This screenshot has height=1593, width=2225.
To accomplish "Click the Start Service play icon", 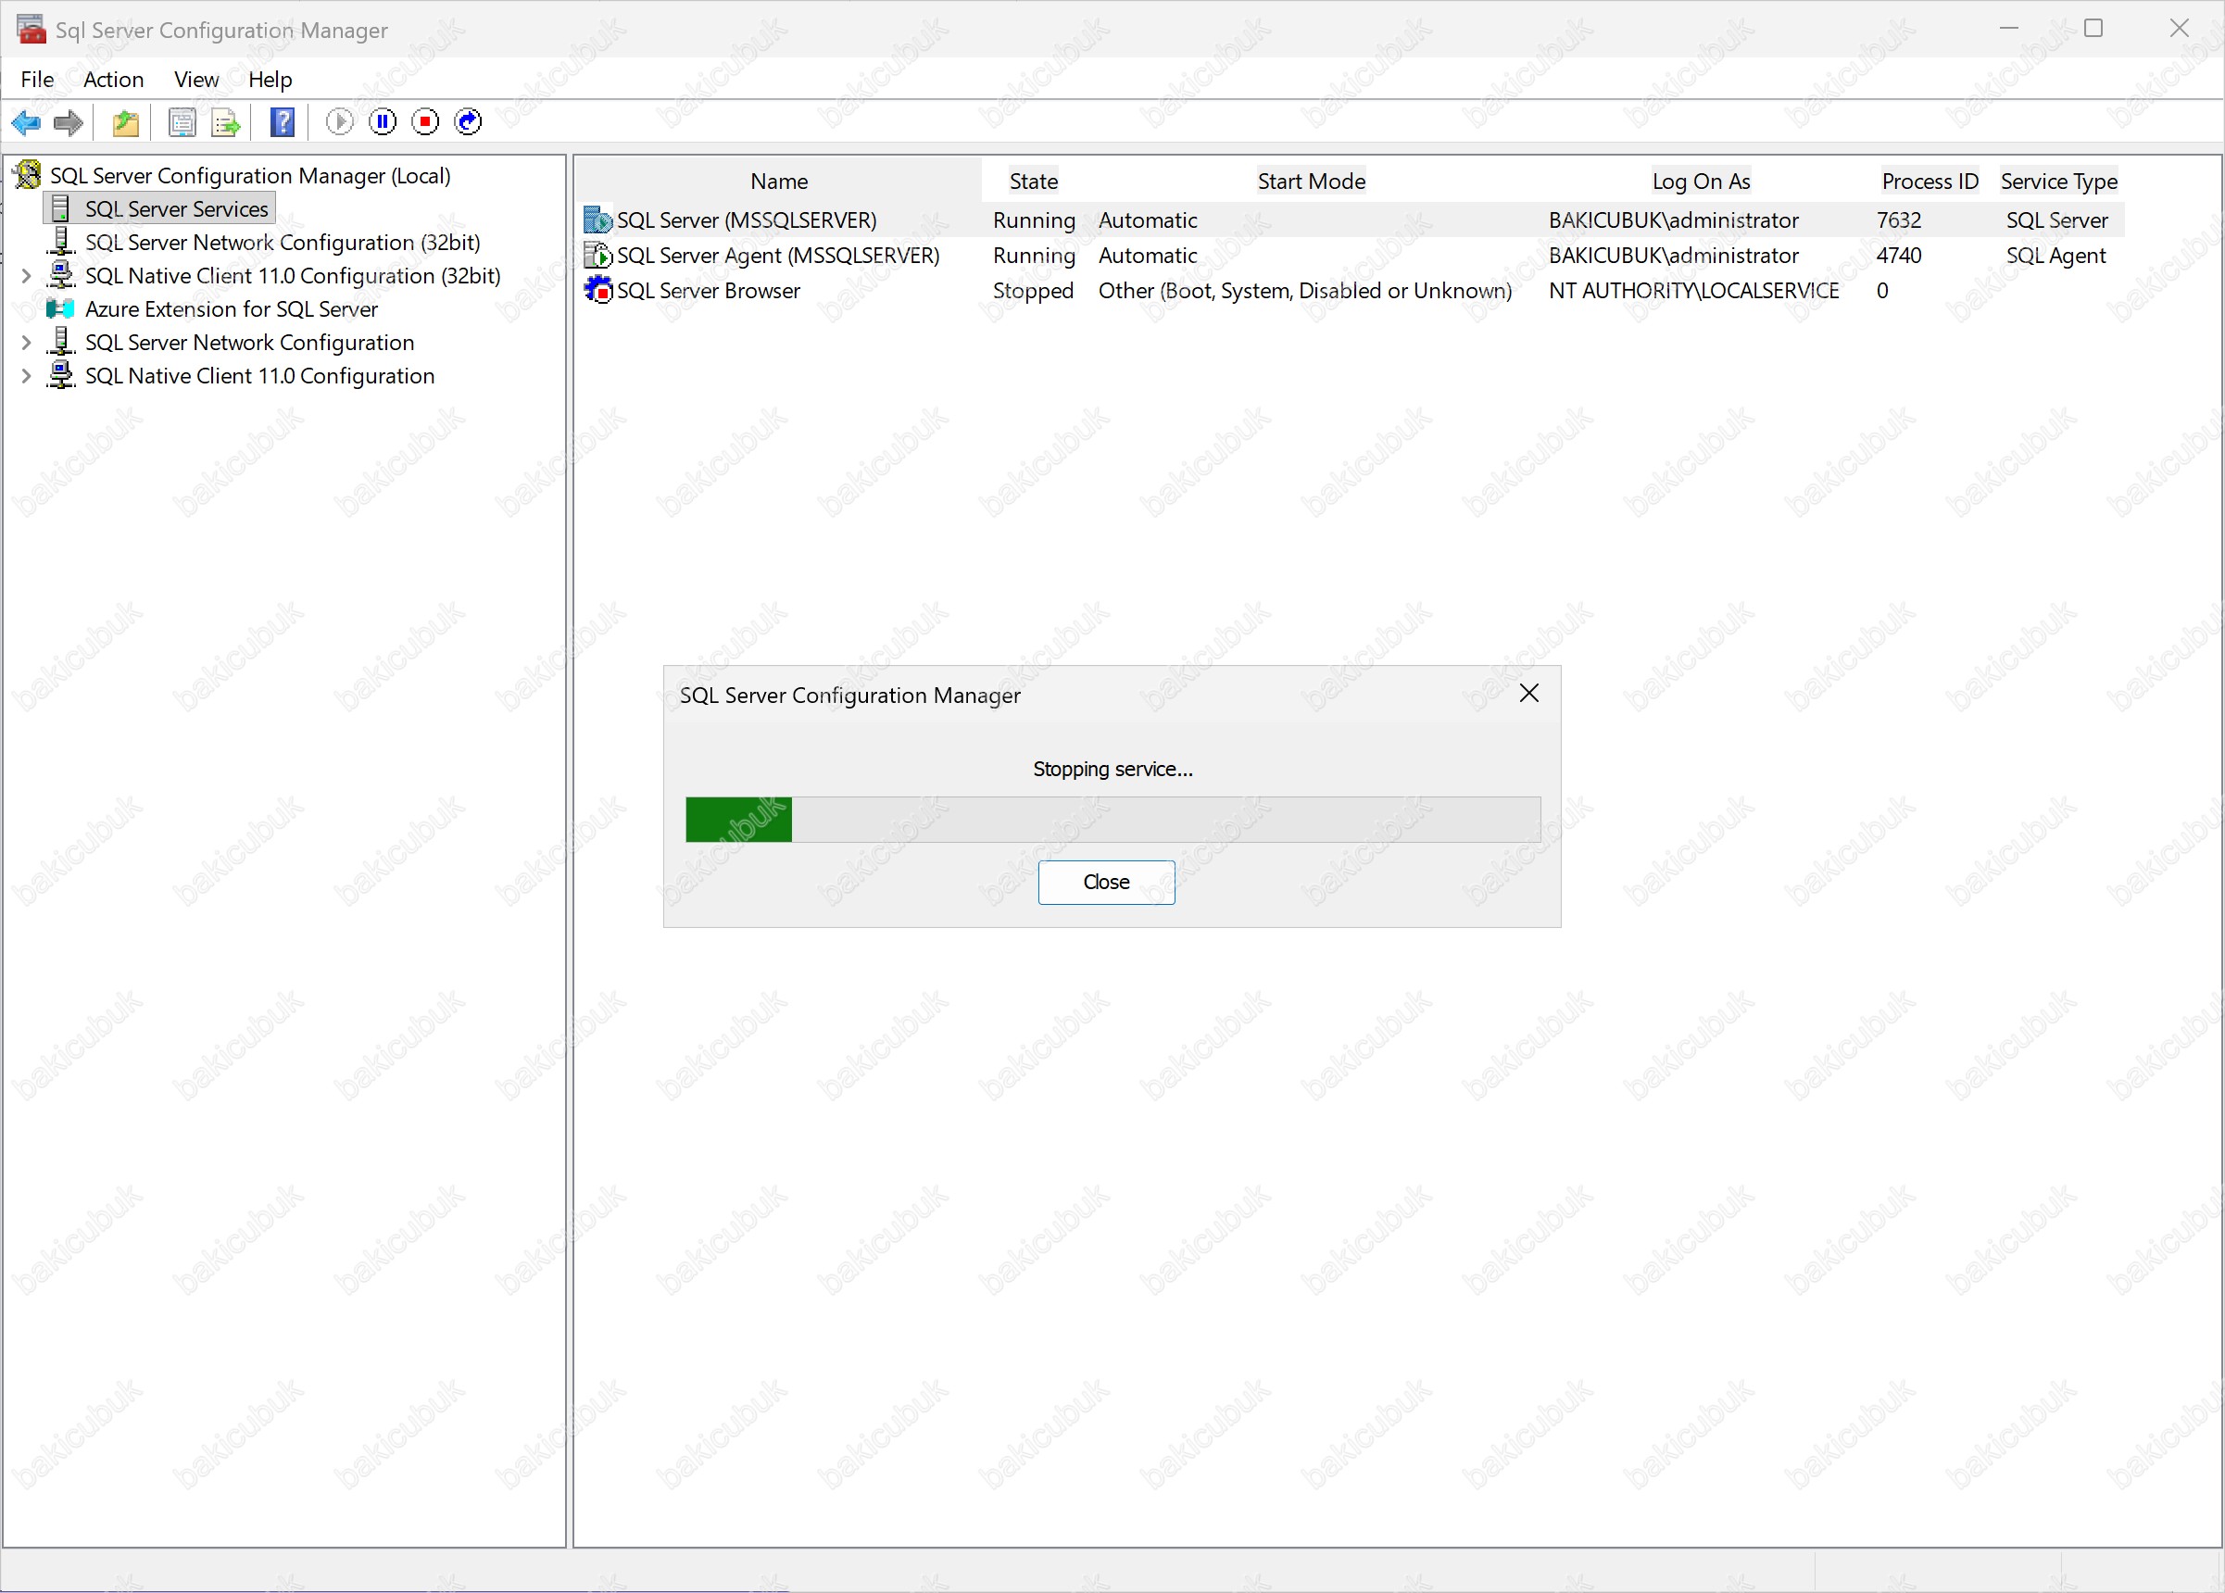I will pos(339,121).
